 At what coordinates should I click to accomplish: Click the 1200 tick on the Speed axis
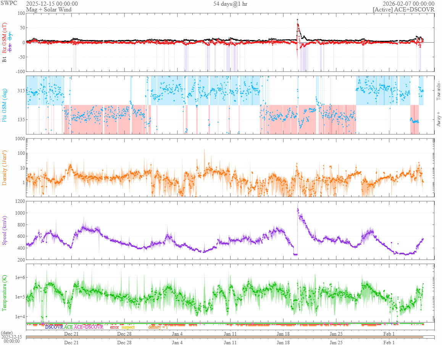pos(20,201)
